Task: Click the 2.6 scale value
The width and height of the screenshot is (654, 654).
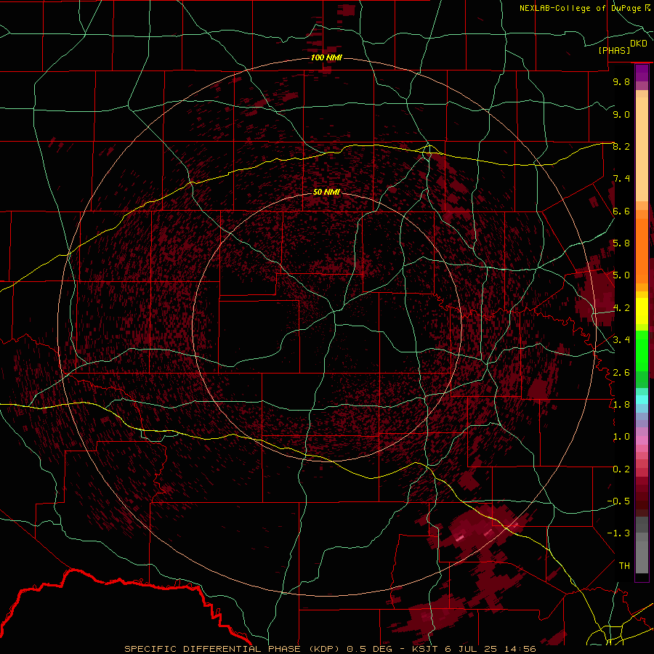Action: coord(621,373)
